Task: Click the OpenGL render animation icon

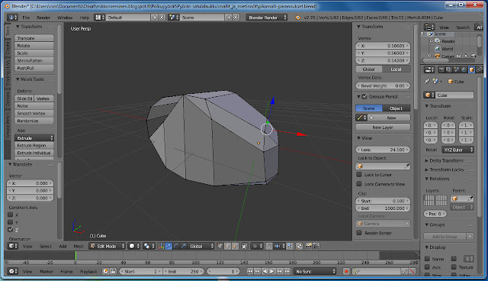Action: coord(316,246)
